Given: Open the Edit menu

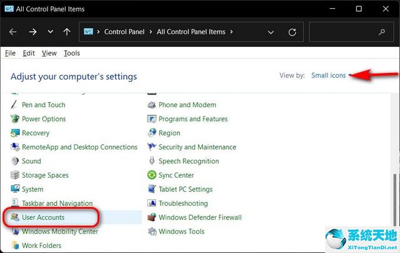Looking at the screenshot, I should click(x=29, y=53).
